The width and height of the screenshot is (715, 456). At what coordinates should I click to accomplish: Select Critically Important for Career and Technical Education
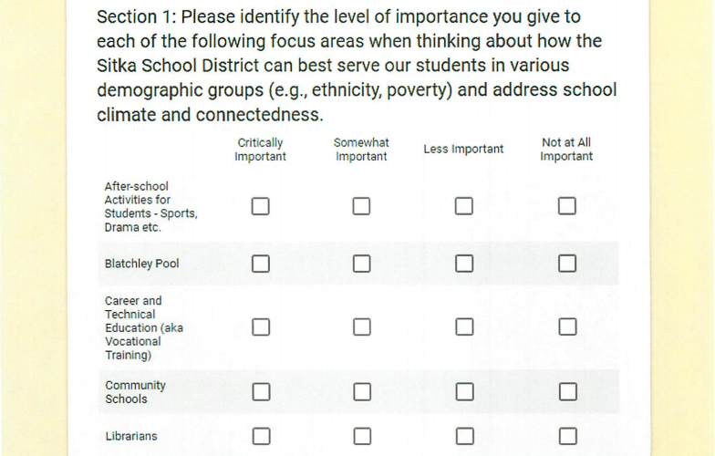261,326
